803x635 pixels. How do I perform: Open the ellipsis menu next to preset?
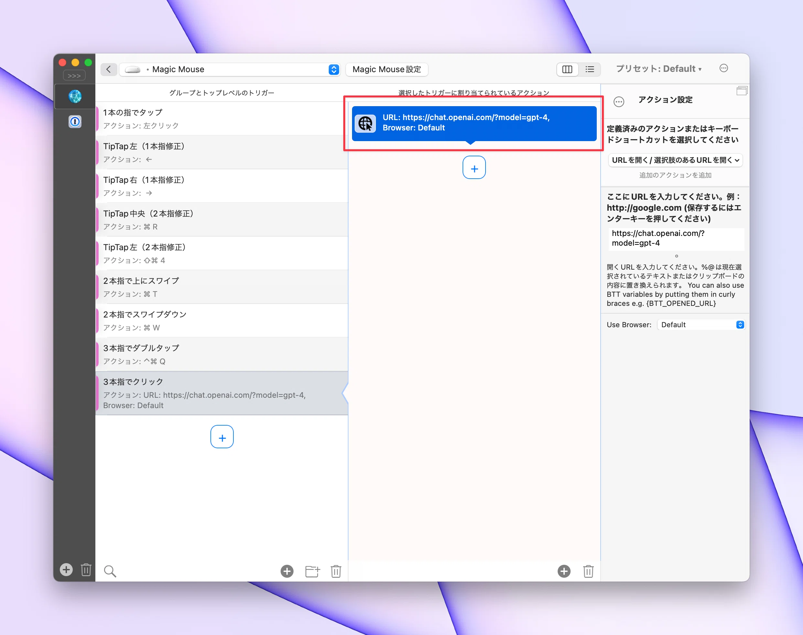tap(723, 68)
